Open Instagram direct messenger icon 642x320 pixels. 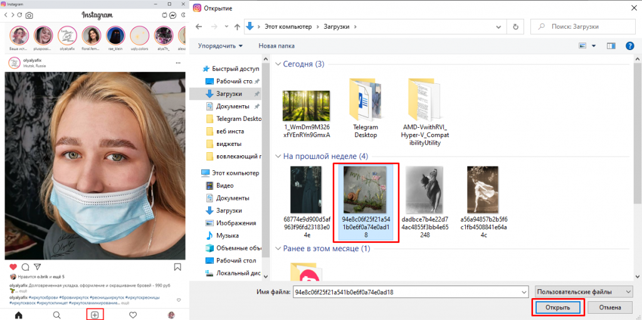point(173,15)
